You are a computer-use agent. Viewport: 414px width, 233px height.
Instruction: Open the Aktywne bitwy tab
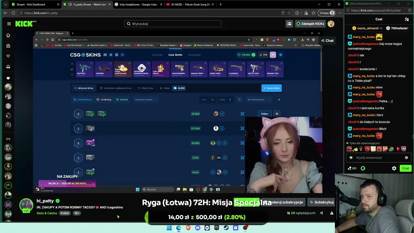(83, 88)
